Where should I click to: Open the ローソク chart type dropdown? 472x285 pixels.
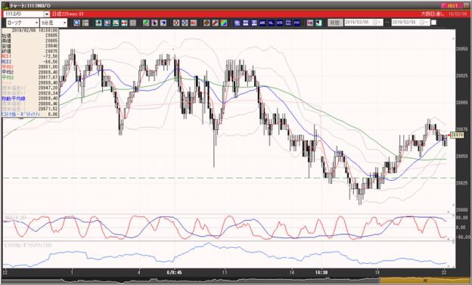[23, 23]
